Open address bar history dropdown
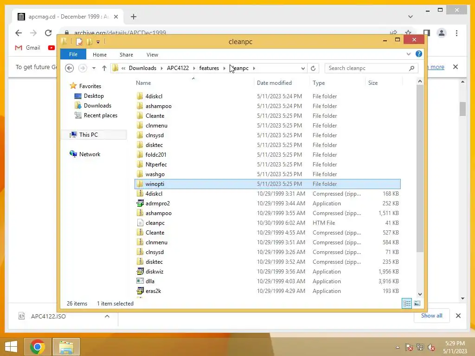475x356 pixels. pos(302,69)
